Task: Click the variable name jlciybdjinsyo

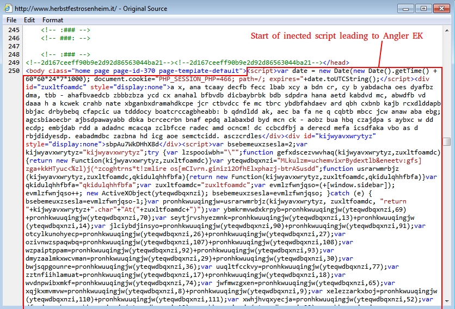Action: pyautogui.click(x=134, y=226)
